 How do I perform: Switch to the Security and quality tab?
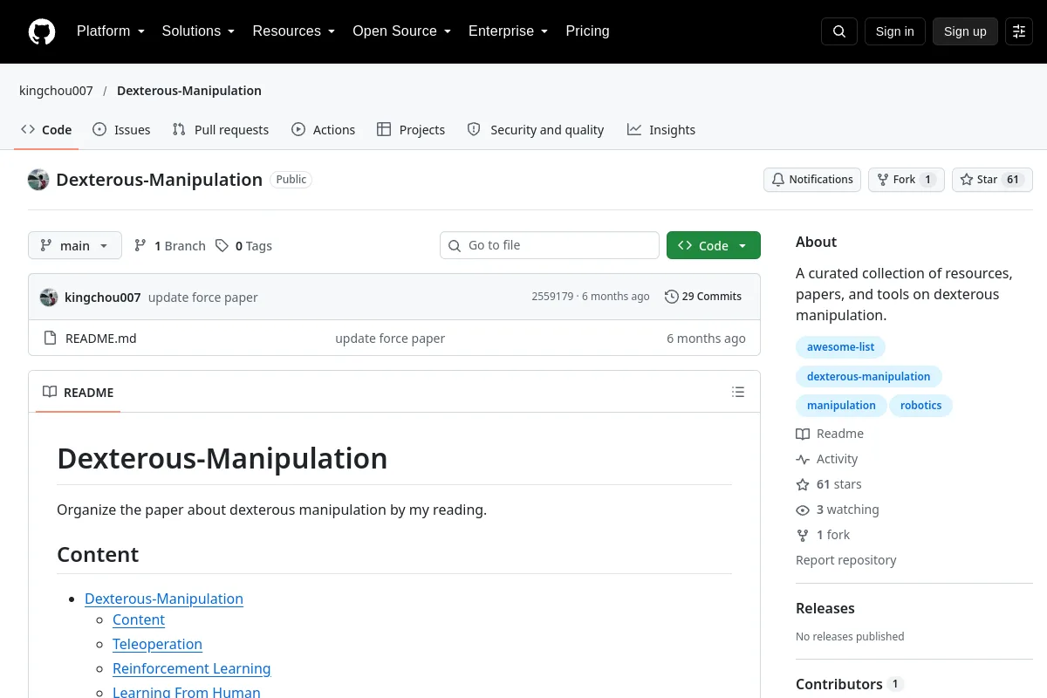point(536,130)
